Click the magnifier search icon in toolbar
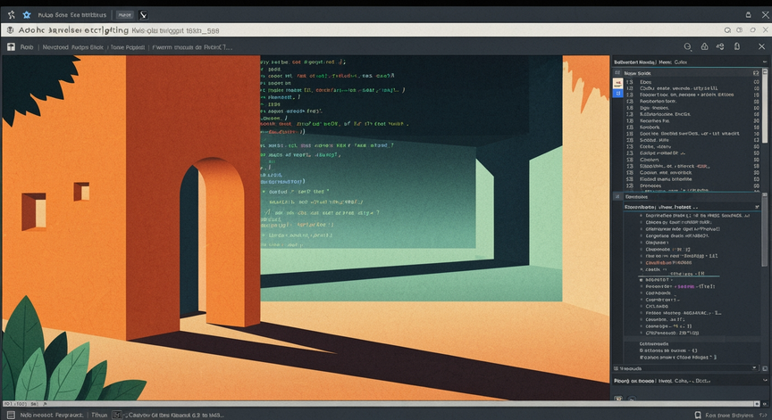This screenshot has height=420, width=772. click(688, 46)
